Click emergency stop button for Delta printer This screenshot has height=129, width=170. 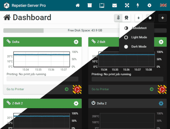tap(77, 89)
